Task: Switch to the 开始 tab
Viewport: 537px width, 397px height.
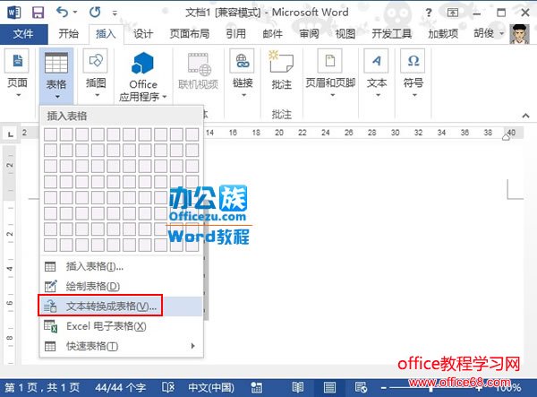Action: tap(68, 33)
